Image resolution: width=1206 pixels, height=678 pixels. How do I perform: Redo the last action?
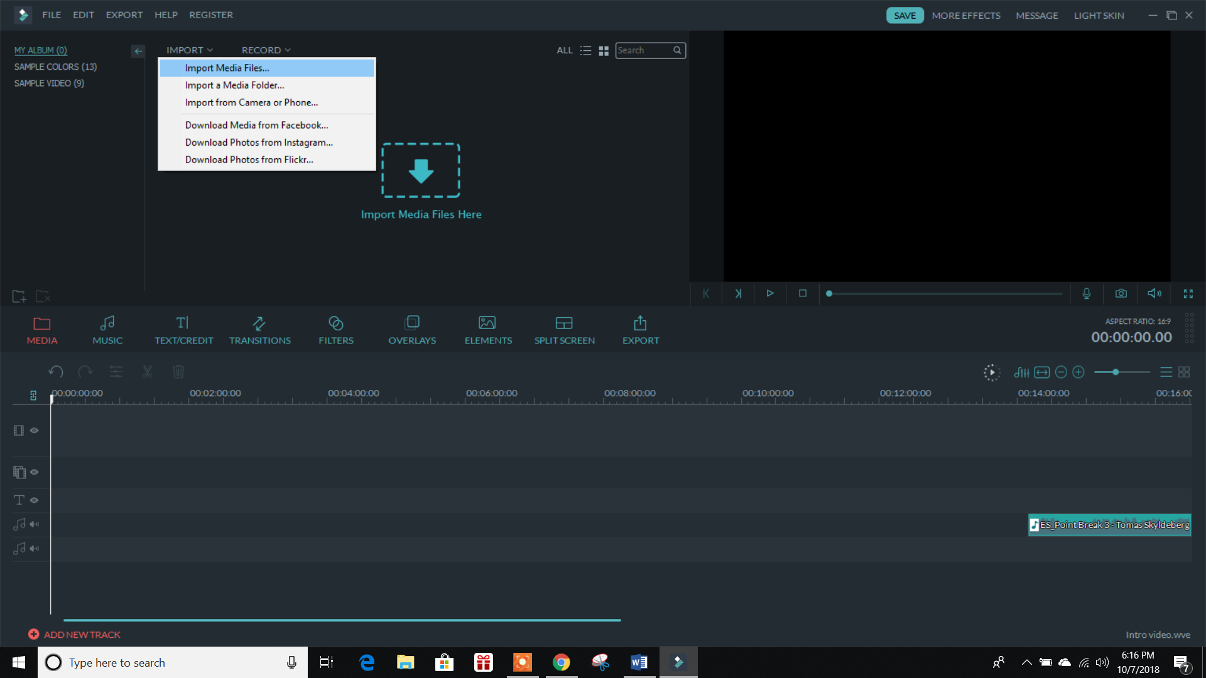coord(85,372)
